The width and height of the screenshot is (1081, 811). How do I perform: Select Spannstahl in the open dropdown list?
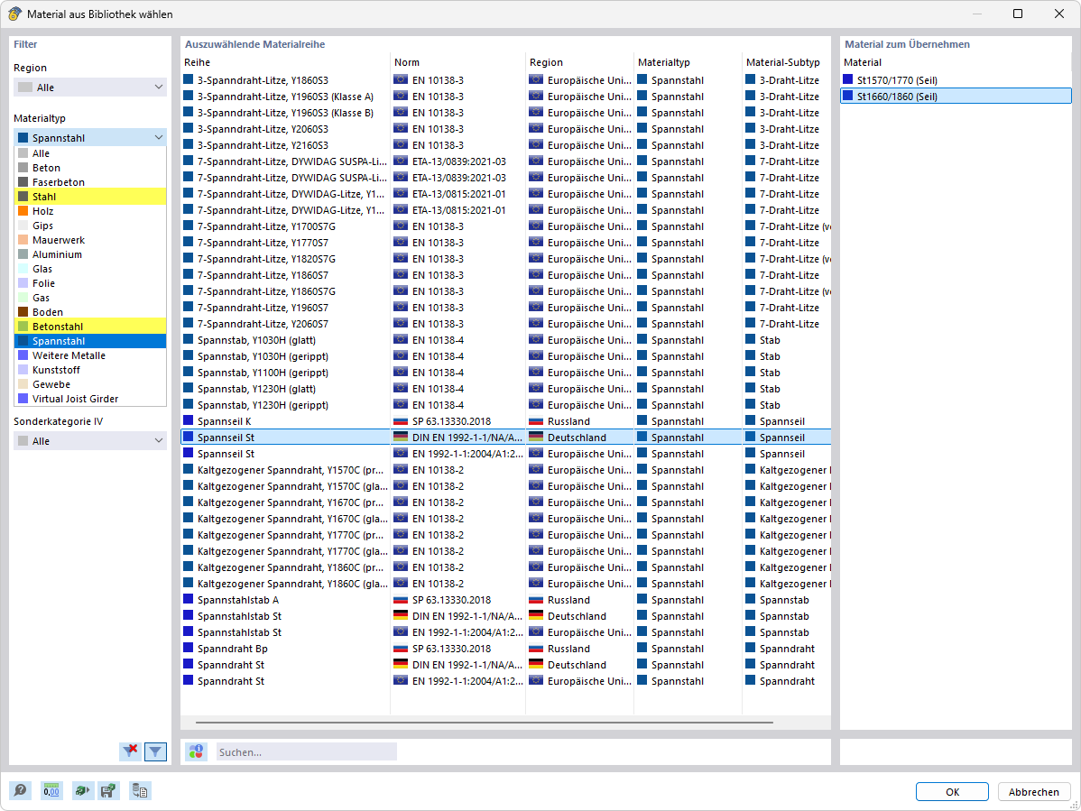tap(90, 341)
